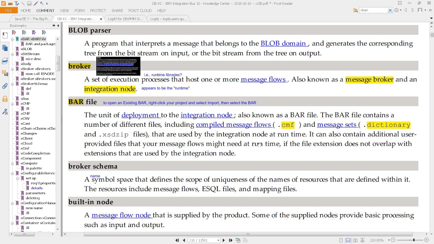Switch to the FOXIT CLOUD ribbon tab

click(140, 11)
